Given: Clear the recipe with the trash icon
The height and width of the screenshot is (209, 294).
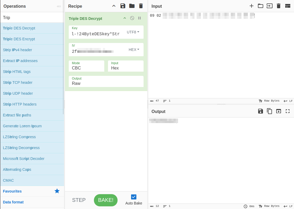Looking at the screenshot, I should coord(141,6).
